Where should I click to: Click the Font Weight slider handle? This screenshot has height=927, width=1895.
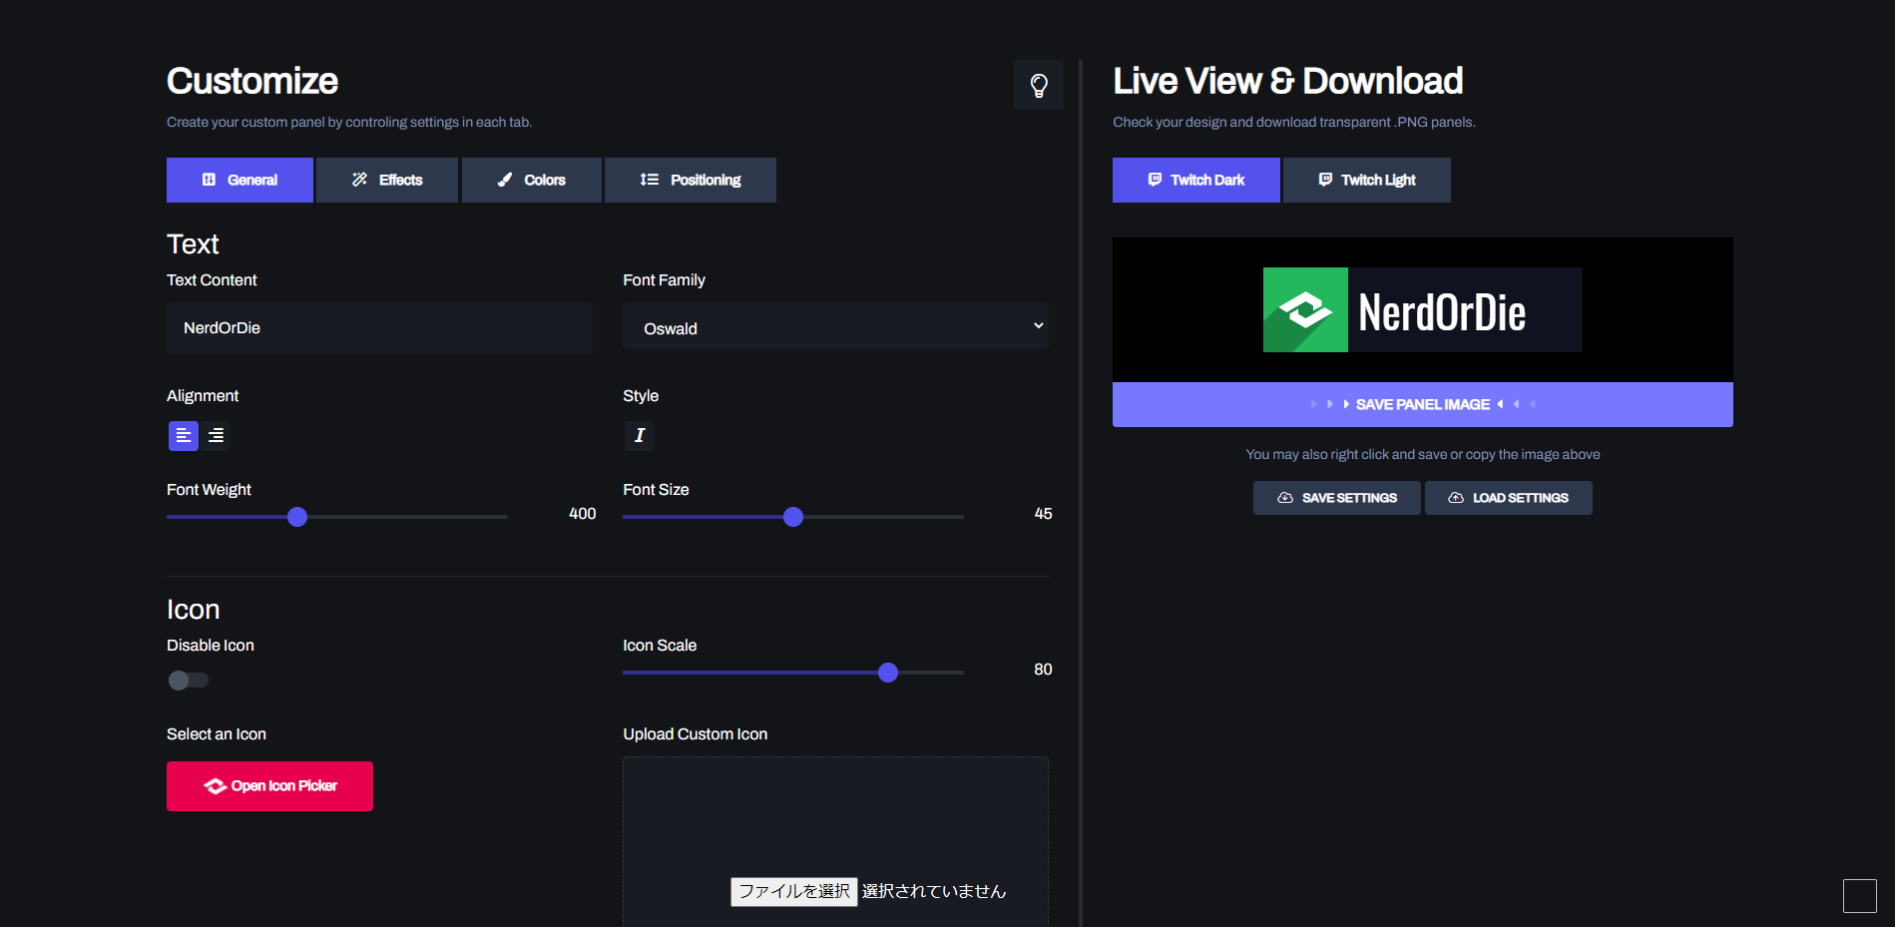tap(297, 517)
